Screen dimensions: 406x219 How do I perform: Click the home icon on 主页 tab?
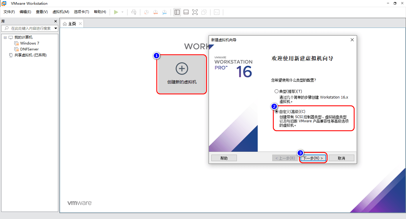65,24
